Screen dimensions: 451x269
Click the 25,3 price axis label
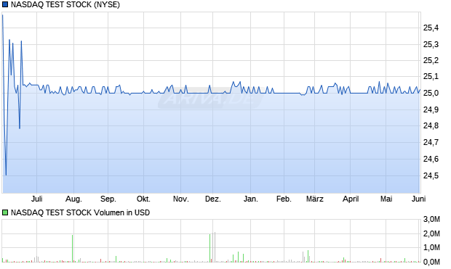(431, 44)
